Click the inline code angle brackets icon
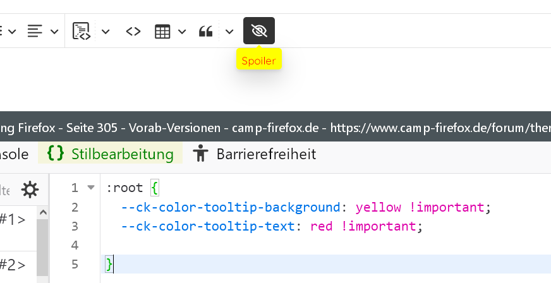The height and width of the screenshot is (283, 551). pyautogui.click(x=133, y=31)
